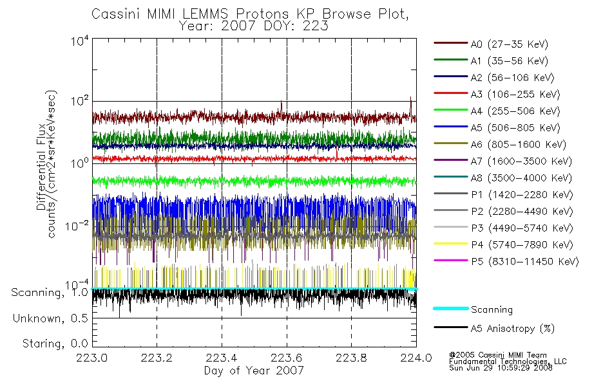Click the P3 (4490-5740 KeV) legend label
612x386 pixels.
coord(522,228)
